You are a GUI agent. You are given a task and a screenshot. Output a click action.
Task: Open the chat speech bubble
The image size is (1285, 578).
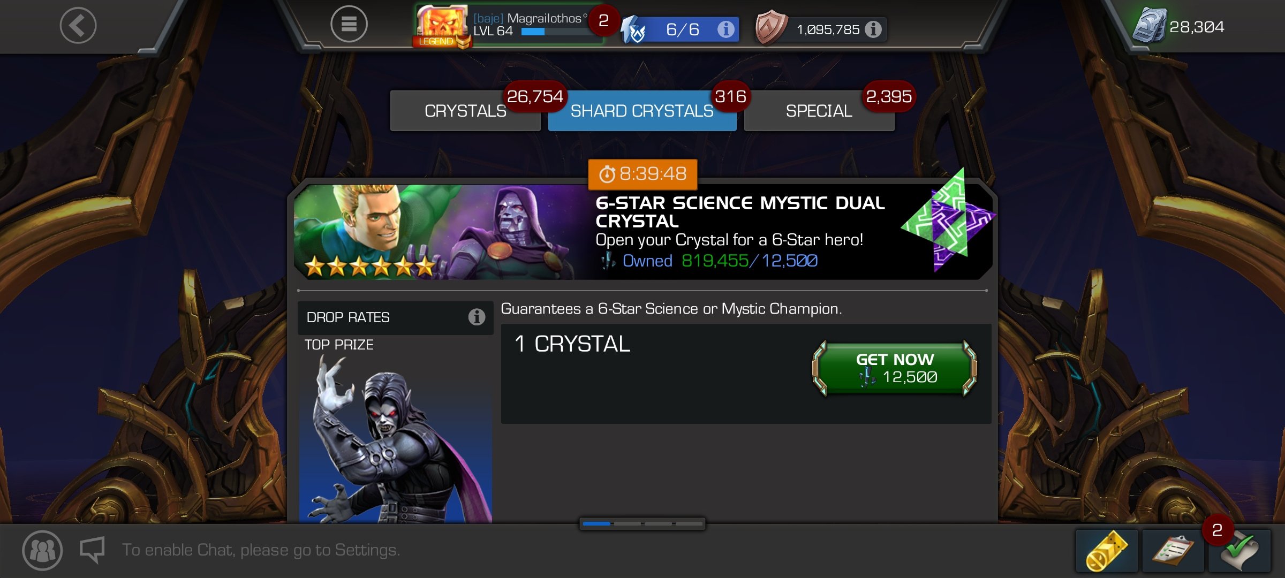tap(92, 550)
